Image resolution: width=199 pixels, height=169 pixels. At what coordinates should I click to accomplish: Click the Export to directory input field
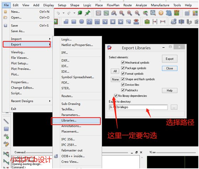(138, 107)
